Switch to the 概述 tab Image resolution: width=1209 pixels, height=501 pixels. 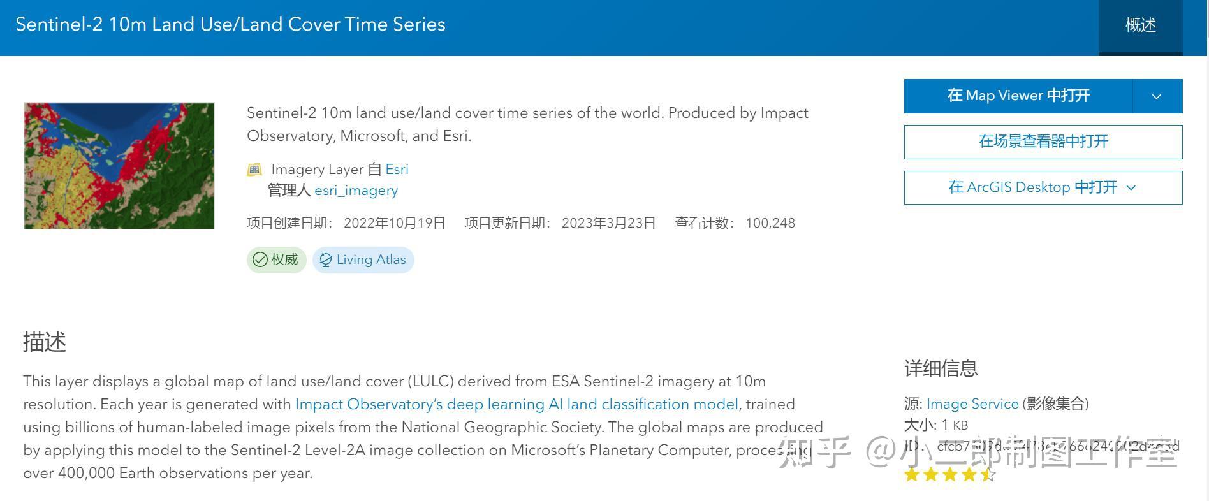[x=1140, y=25]
